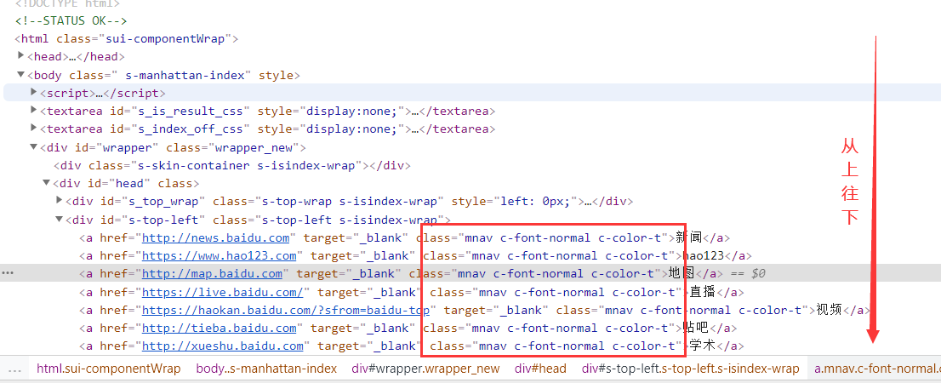Select the s-skin-container div row

[x=231, y=165]
